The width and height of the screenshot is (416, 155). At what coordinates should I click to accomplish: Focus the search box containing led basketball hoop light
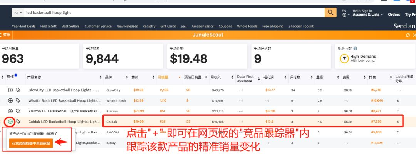coord(174,13)
